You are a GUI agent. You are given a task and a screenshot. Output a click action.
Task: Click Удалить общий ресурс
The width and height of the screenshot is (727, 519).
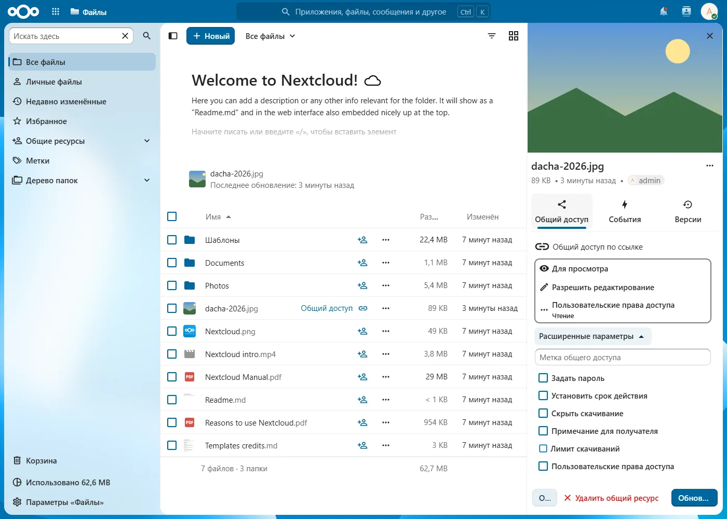pos(611,498)
